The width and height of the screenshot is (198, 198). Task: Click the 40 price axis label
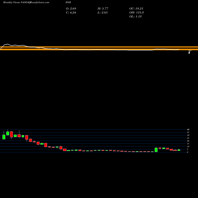[188, 129]
